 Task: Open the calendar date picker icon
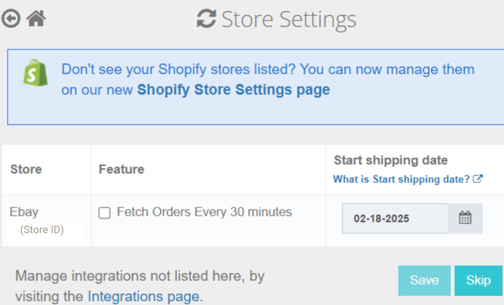pyautogui.click(x=465, y=218)
